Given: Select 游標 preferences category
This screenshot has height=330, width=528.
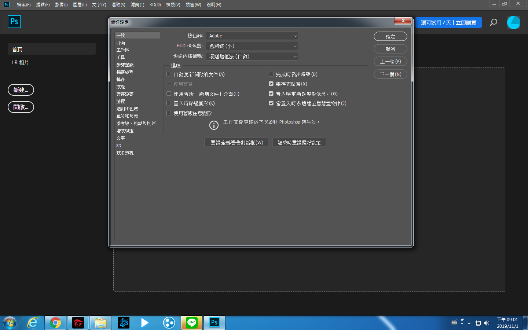Looking at the screenshot, I should (137, 102).
